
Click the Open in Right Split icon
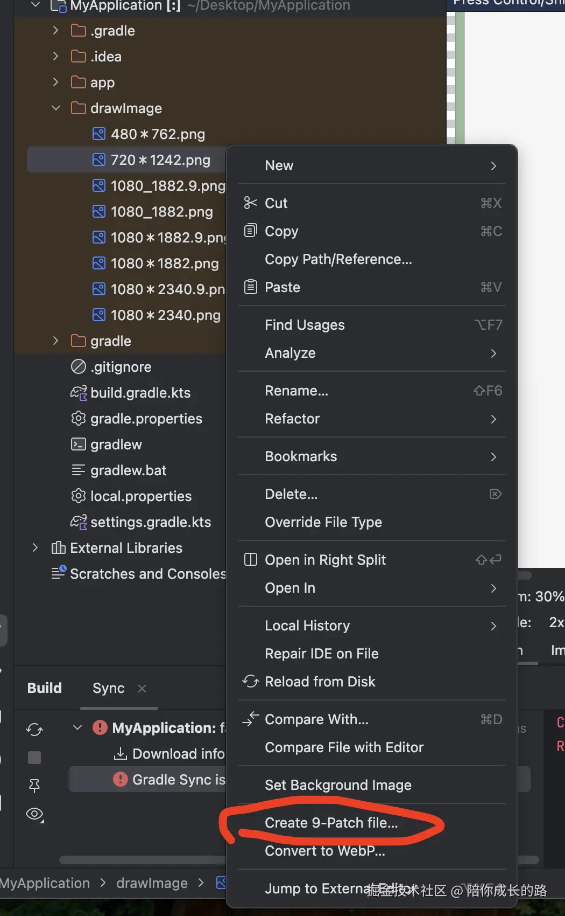click(x=250, y=560)
